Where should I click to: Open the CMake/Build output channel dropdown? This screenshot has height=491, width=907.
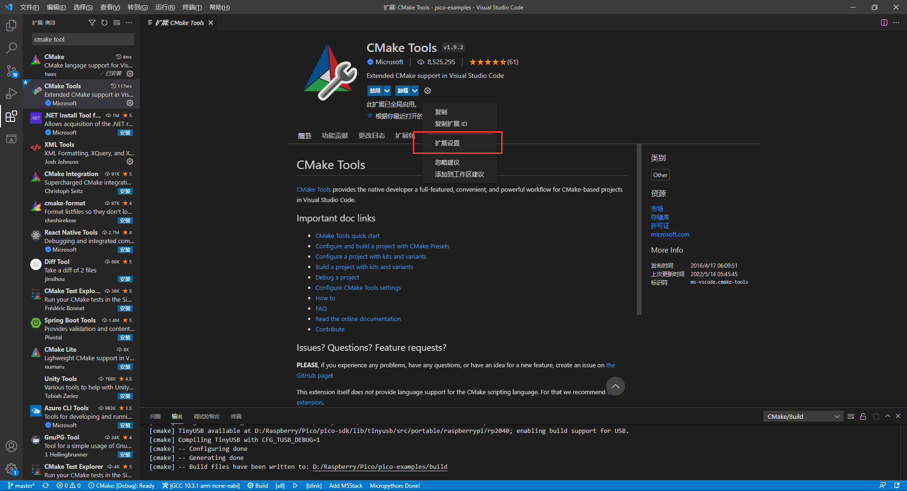point(803,416)
